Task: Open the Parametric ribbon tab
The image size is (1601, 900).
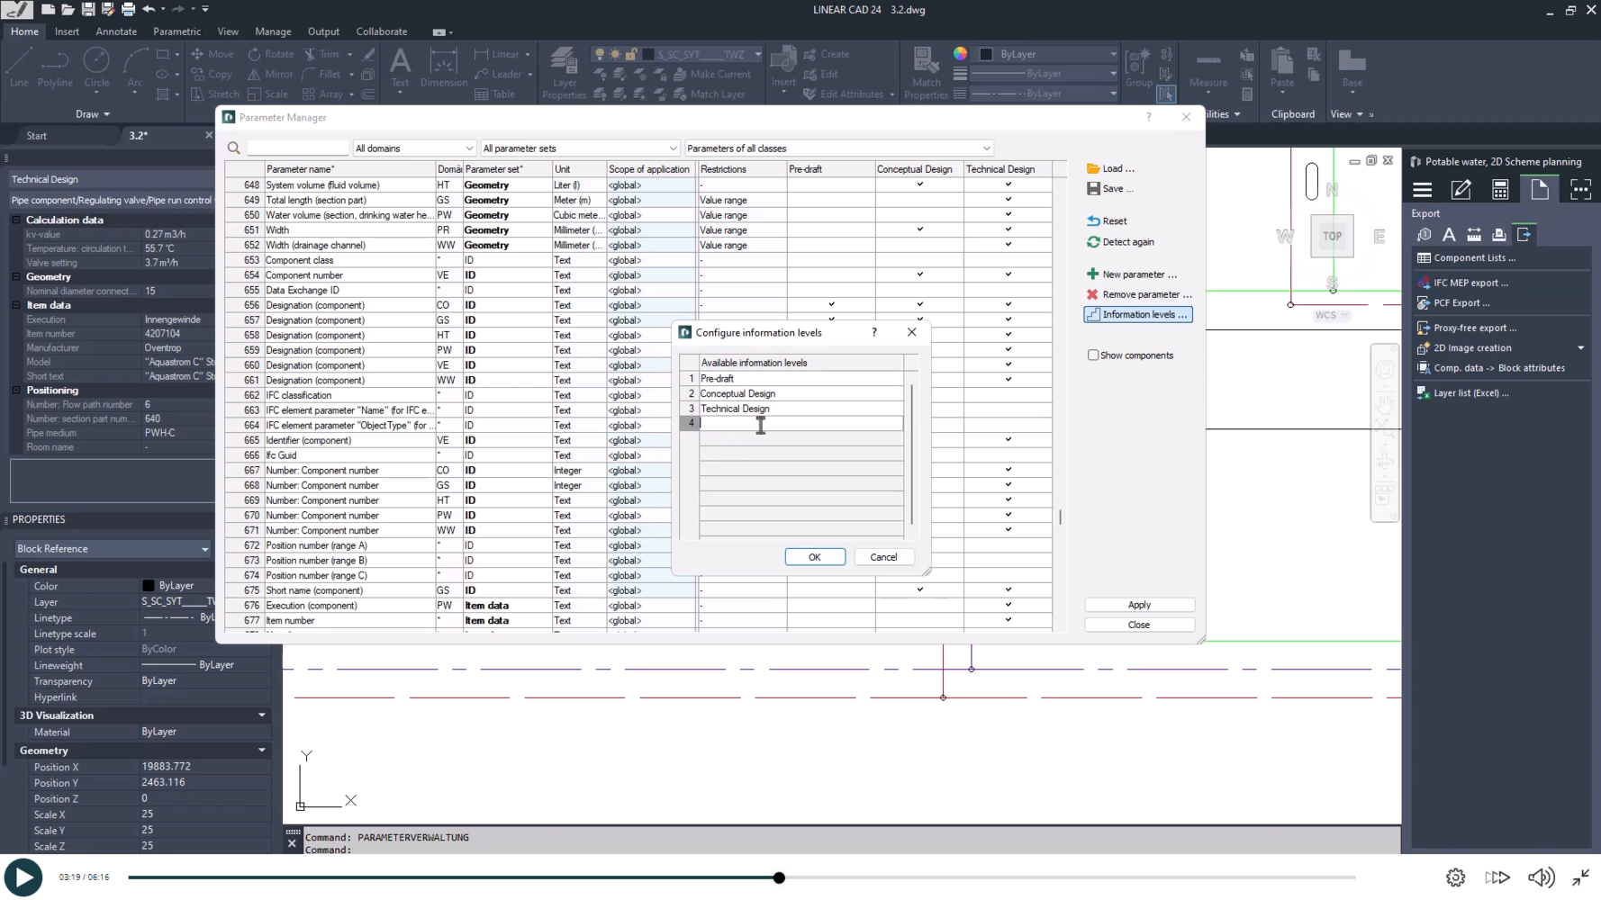Action: click(176, 31)
